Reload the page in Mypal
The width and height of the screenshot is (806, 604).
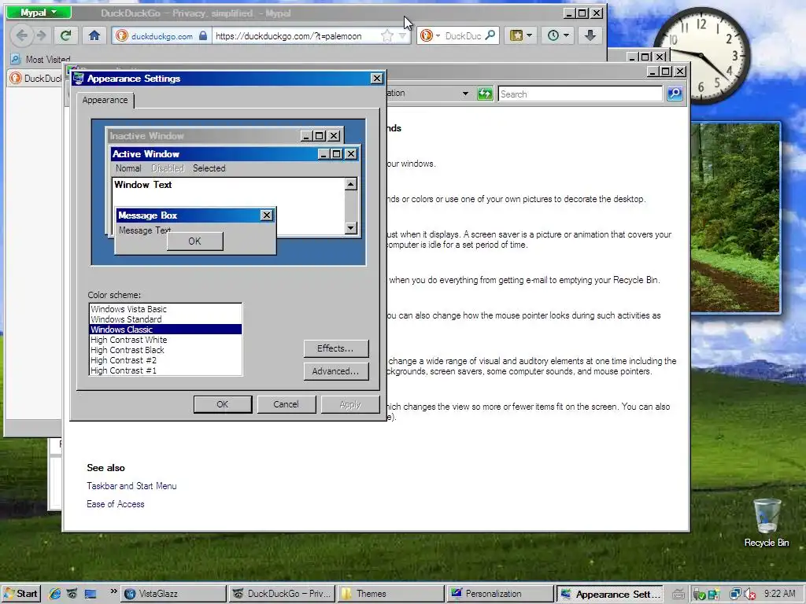click(x=65, y=35)
